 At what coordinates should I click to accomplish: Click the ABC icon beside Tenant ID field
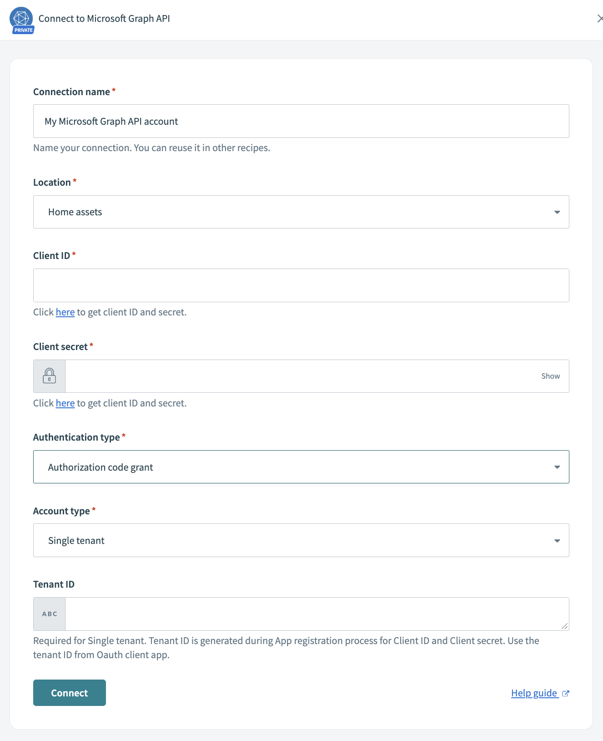[49, 614]
